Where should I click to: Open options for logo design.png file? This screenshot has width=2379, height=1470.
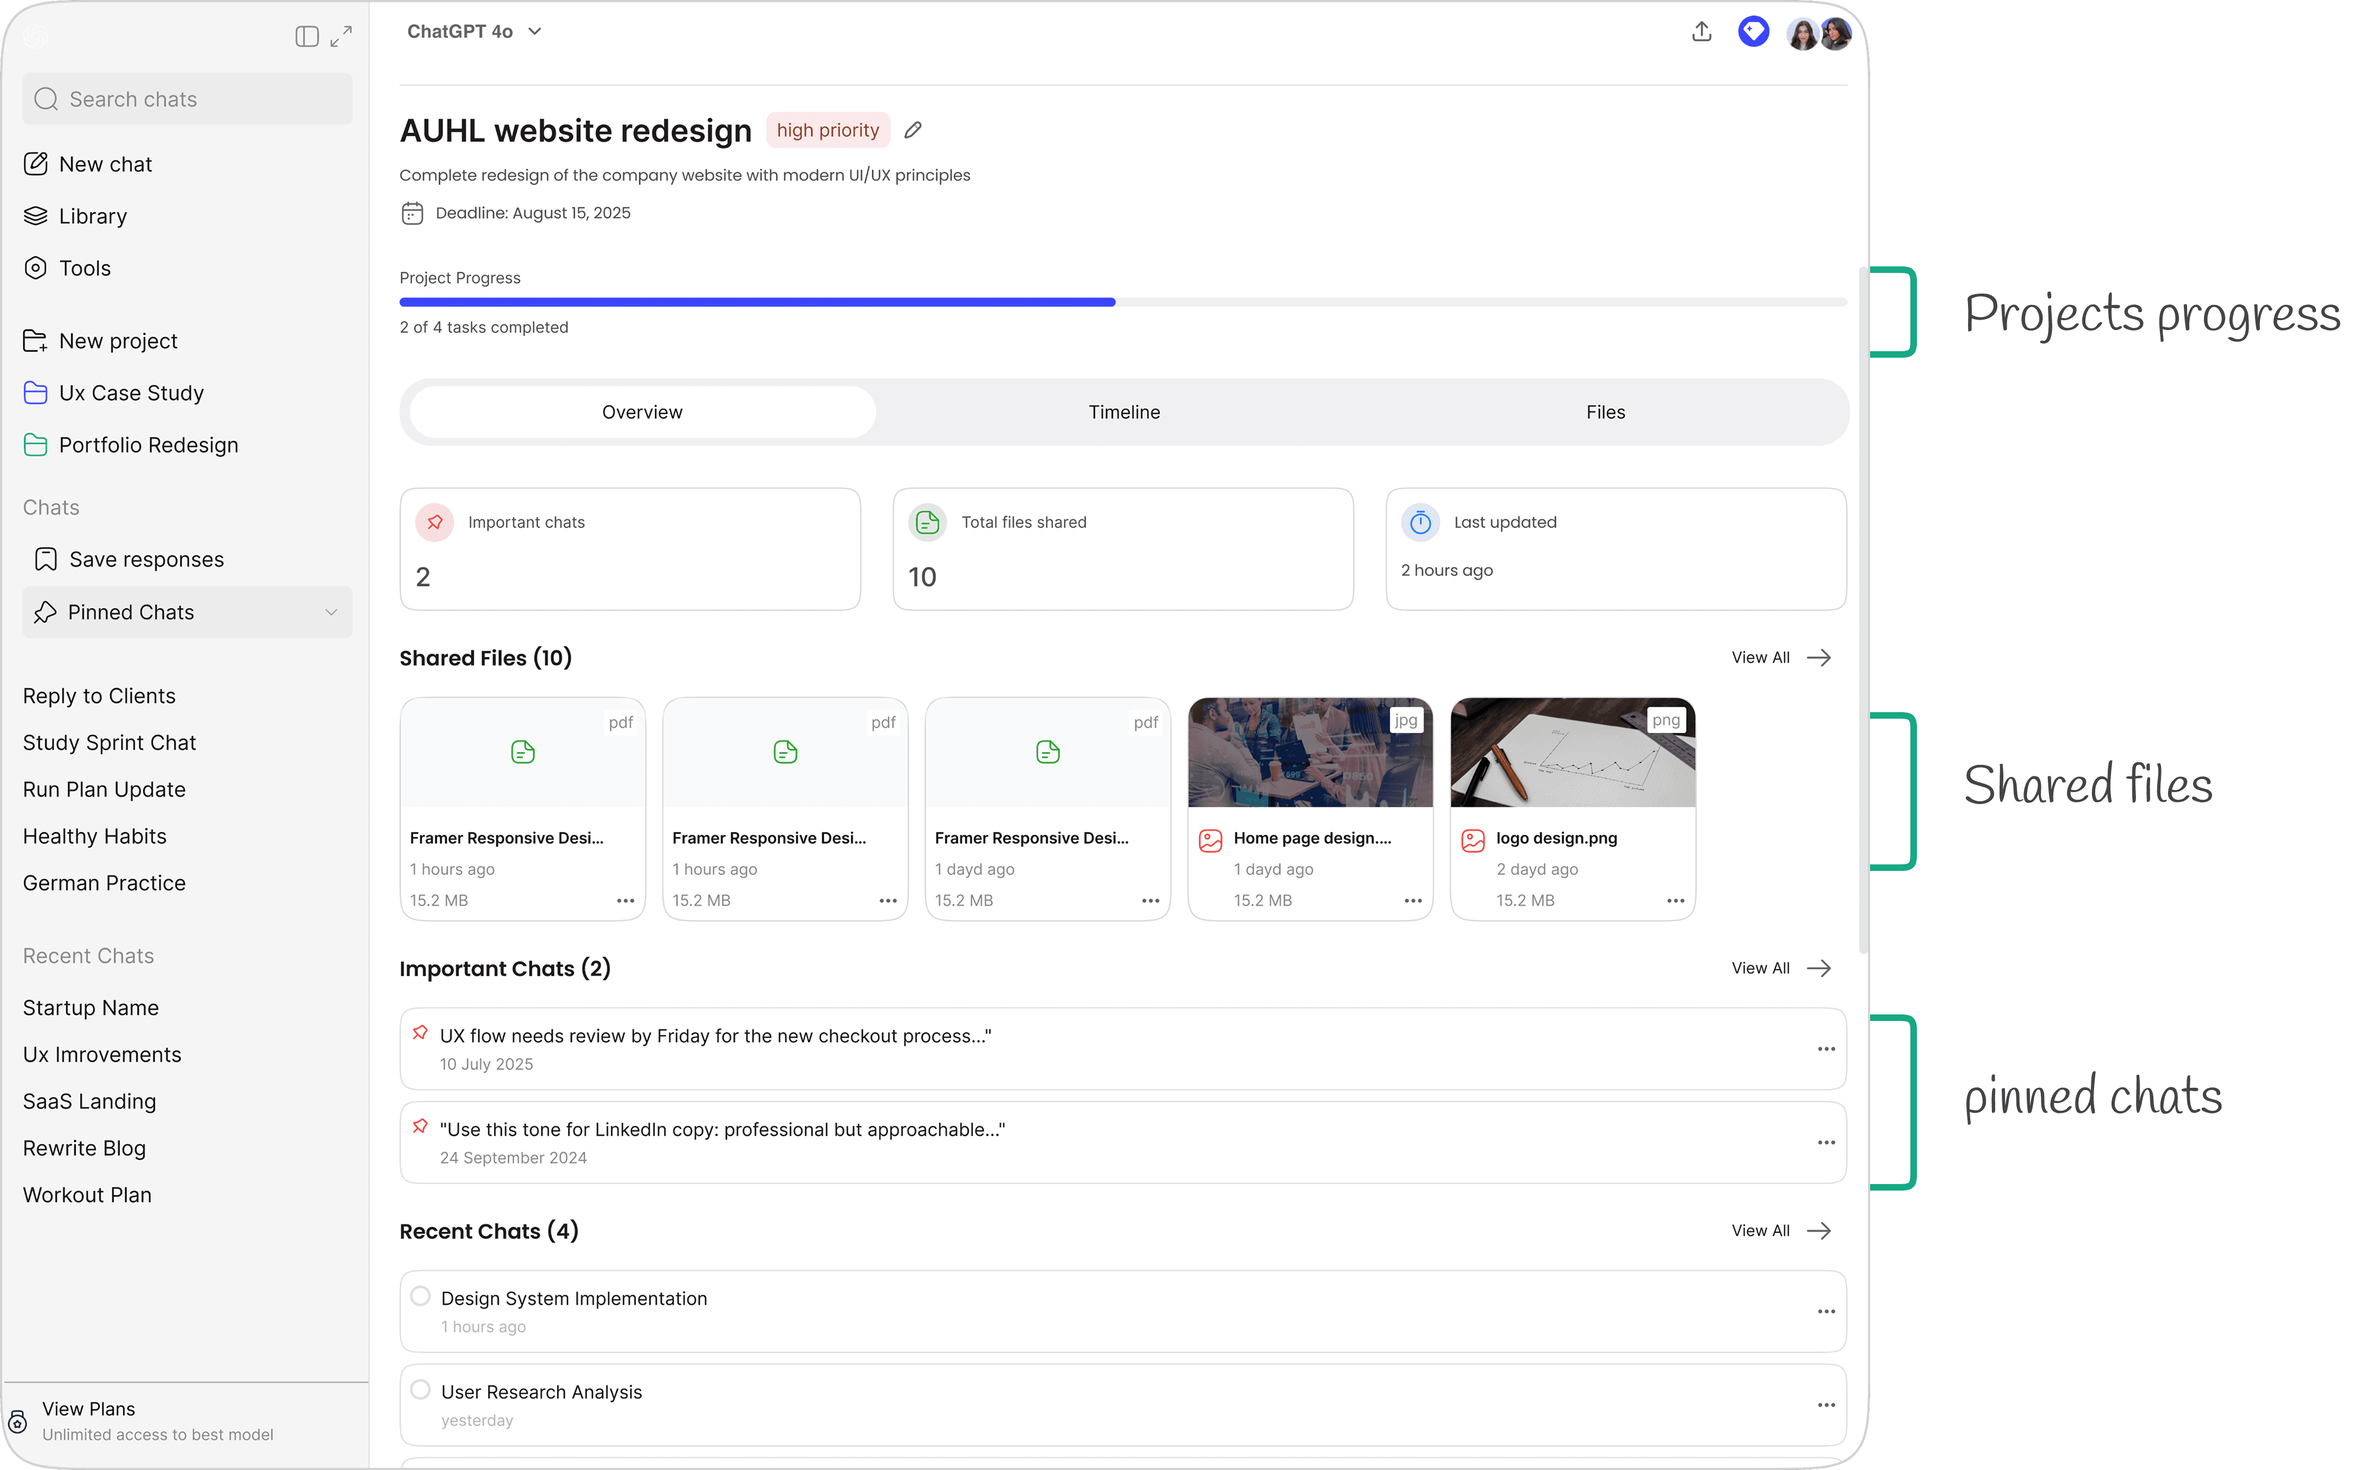pyautogui.click(x=1675, y=900)
